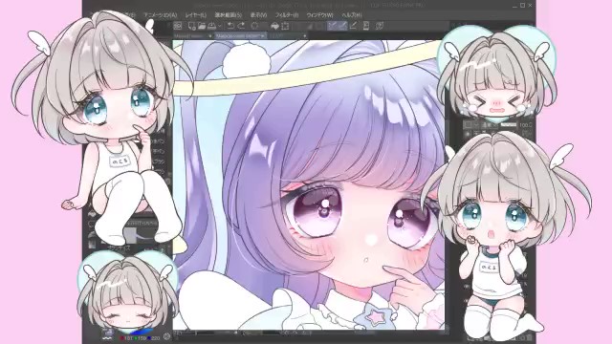
Task: Click the Open file folder icon
Action: pyautogui.click(x=202, y=26)
